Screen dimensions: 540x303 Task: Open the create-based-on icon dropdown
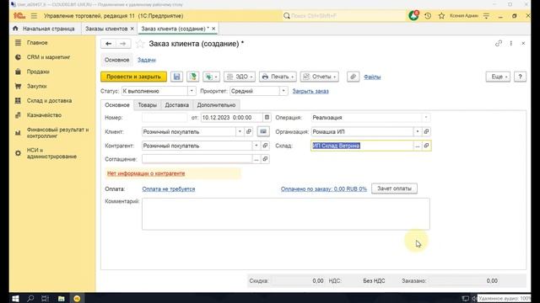pyautogui.click(x=211, y=77)
